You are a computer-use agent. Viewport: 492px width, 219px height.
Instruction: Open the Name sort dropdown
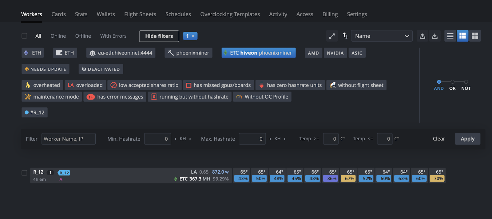(x=382, y=36)
